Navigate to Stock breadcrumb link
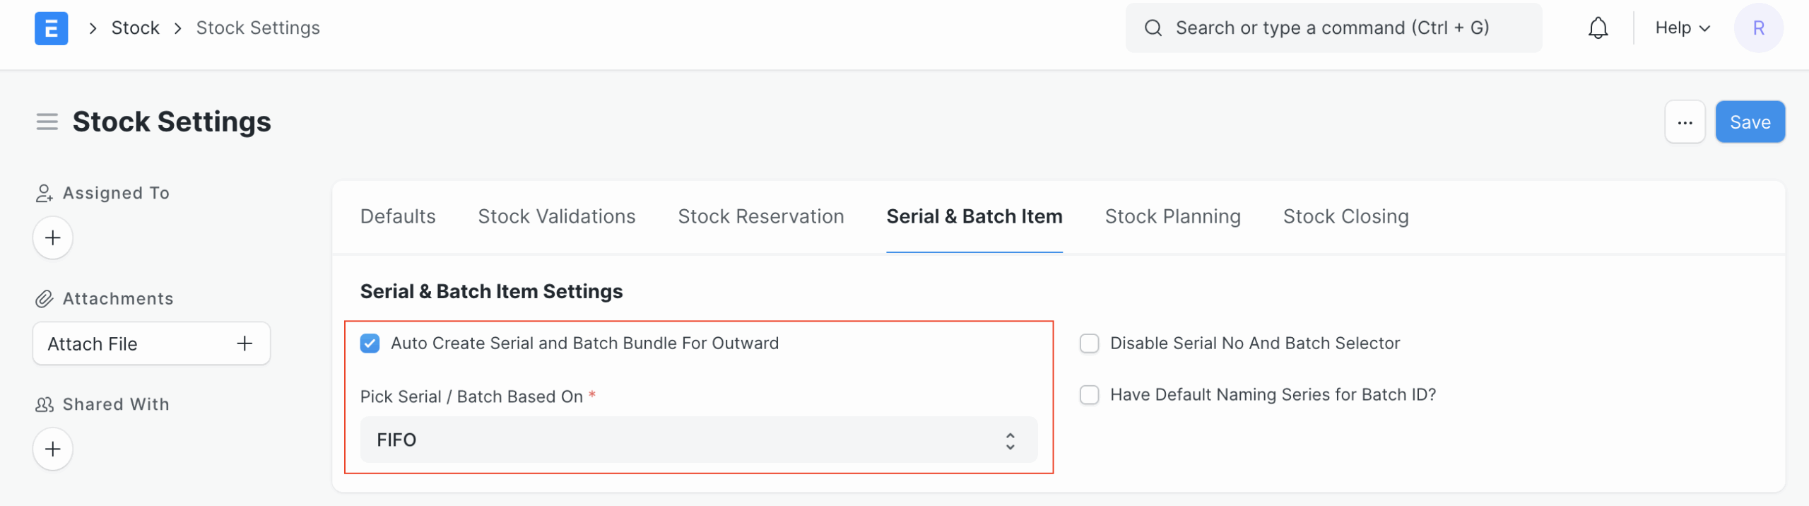Image resolution: width=1809 pixels, height=506 pixels. [135, 28]
